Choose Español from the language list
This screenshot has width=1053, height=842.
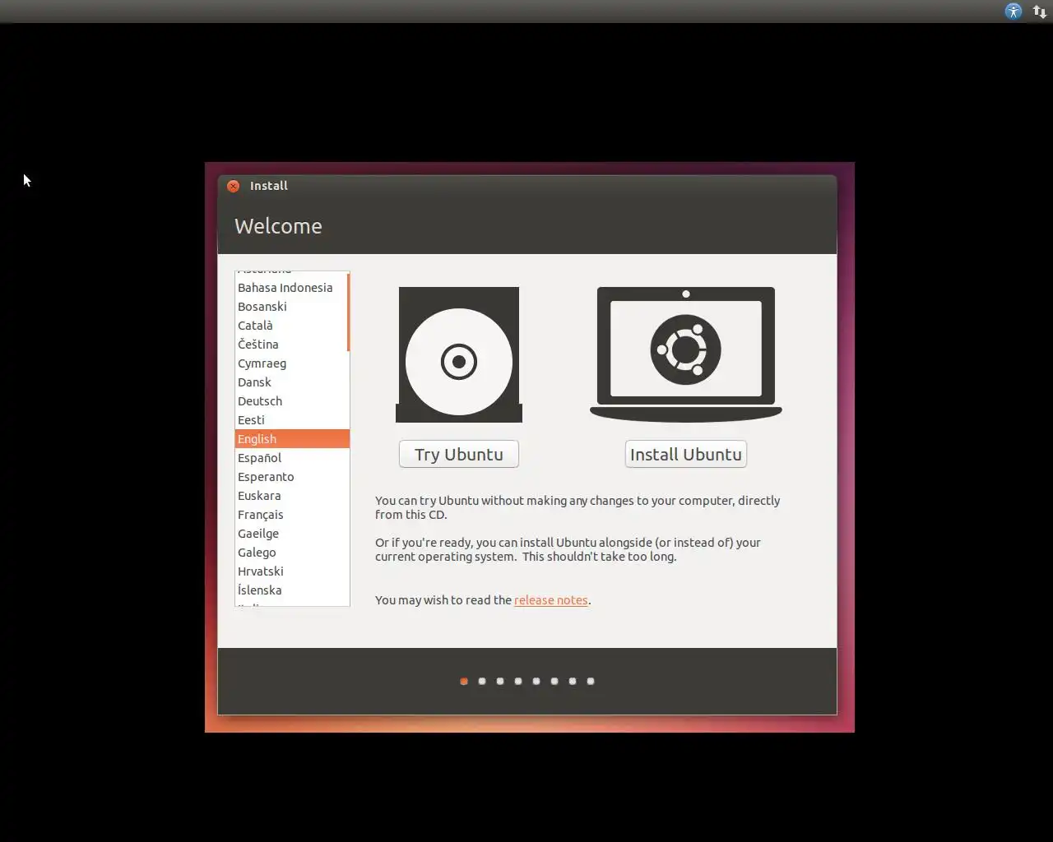pos(292,458)
